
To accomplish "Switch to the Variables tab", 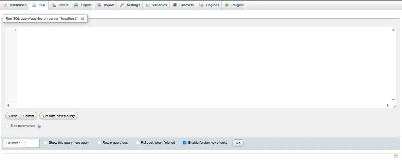I will point(156,5).
